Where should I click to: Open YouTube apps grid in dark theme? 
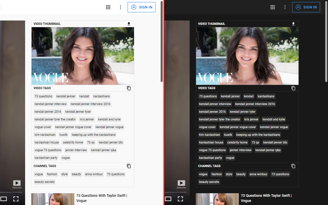coord(273,7)
